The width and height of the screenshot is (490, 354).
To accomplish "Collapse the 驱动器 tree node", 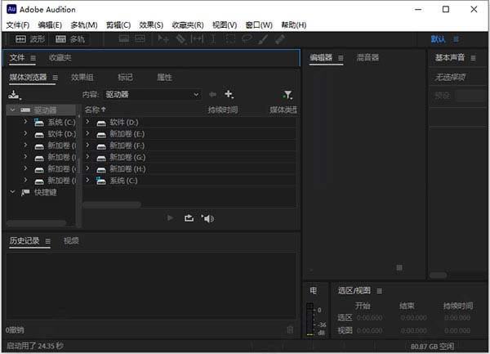I will [12, 110].
